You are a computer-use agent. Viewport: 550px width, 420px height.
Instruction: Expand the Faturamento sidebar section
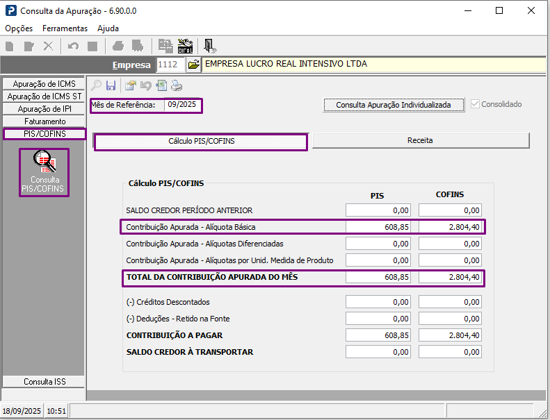coord(44,121)
